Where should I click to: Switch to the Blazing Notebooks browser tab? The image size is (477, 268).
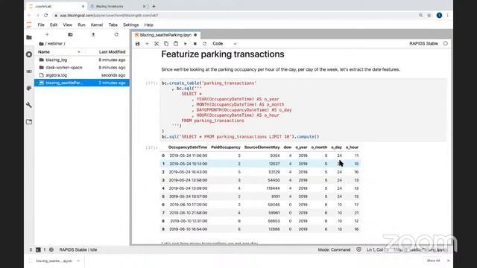click(117, 6)
